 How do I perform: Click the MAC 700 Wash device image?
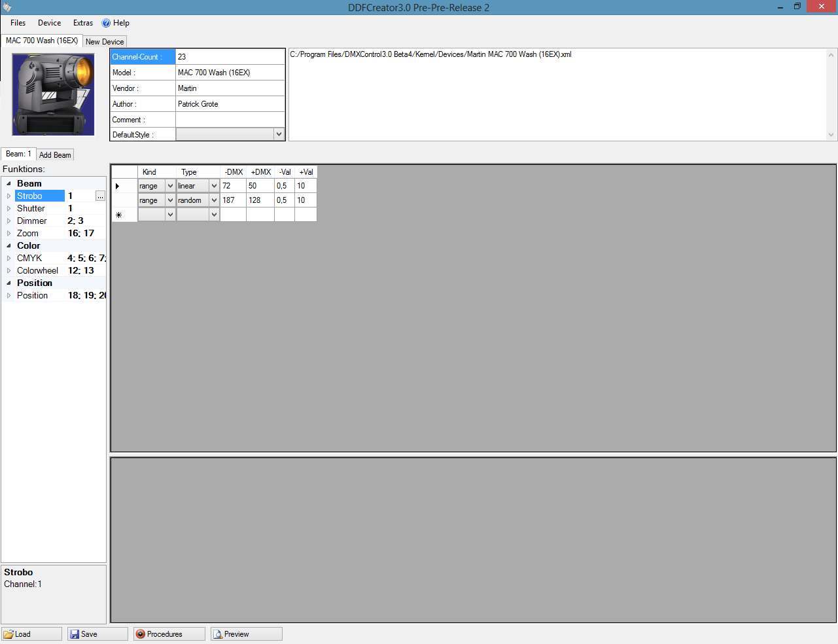pos(54,94)
